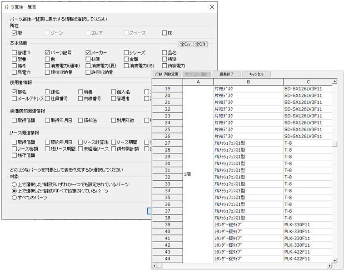Enable the 床 checkbox
The width and height of the screenshot is (344, 270).
pyautogui.click(x=165, y=33)
